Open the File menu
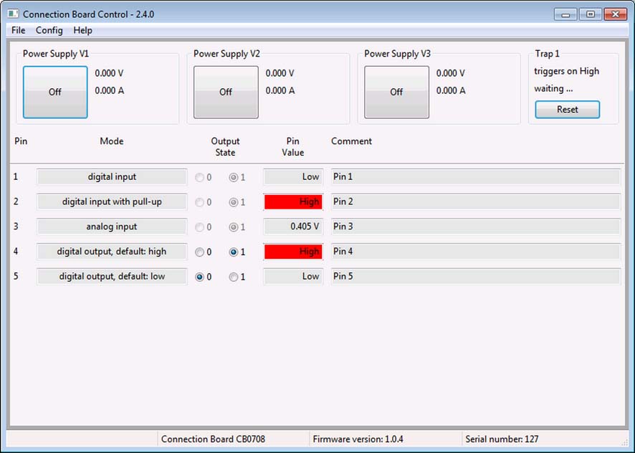 click(17, 30)
